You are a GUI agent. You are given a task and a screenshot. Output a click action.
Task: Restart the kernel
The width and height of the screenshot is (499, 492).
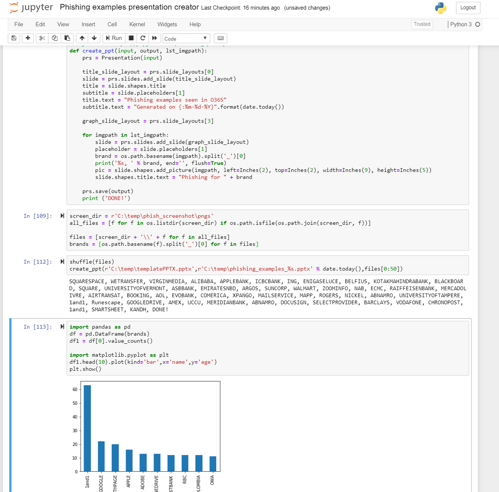click(143, 38)
